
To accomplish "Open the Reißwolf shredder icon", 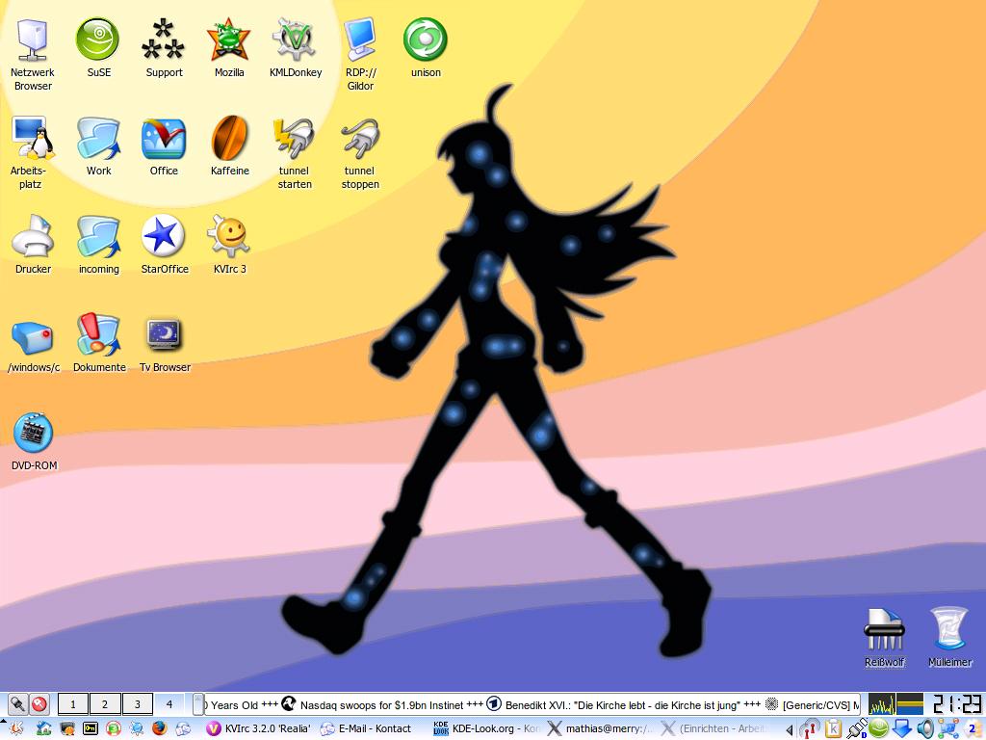I will [x=884, y=638].
